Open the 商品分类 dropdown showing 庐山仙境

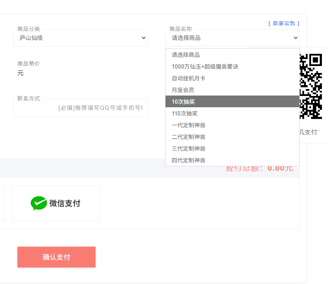click(x=80, y=38)
